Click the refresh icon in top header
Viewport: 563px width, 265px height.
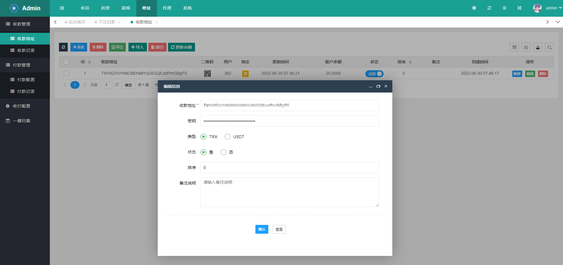(x=489, y=8)
